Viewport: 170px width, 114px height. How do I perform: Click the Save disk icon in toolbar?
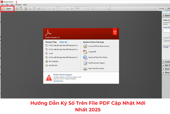[34, 8]
